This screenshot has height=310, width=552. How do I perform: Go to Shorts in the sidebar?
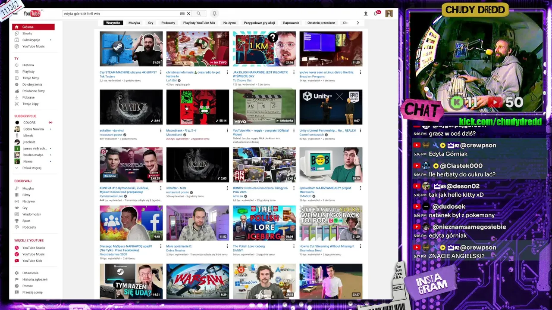click(33, 34)
